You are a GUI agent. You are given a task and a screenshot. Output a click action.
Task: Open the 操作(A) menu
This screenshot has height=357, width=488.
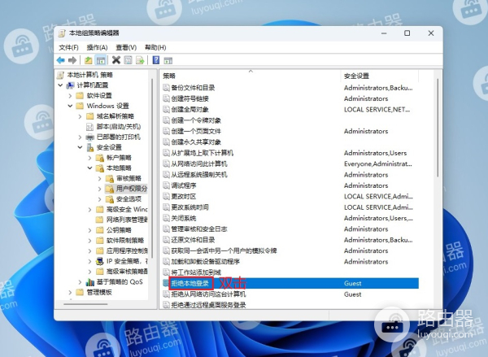click(x=97, y=47)
